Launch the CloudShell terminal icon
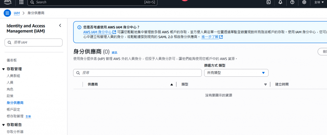 pyautogui.click(x=269, y=2)
